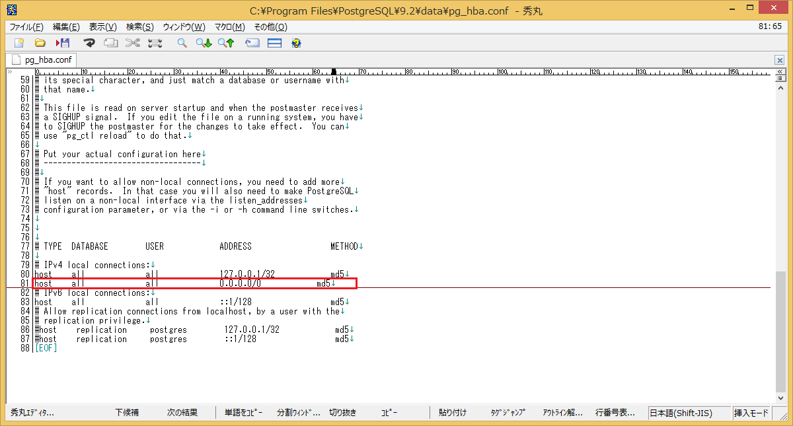
Task: Click the ﾀｸﾞｼﾞｬﾝﾌﾟ function button
Action: 507,413
